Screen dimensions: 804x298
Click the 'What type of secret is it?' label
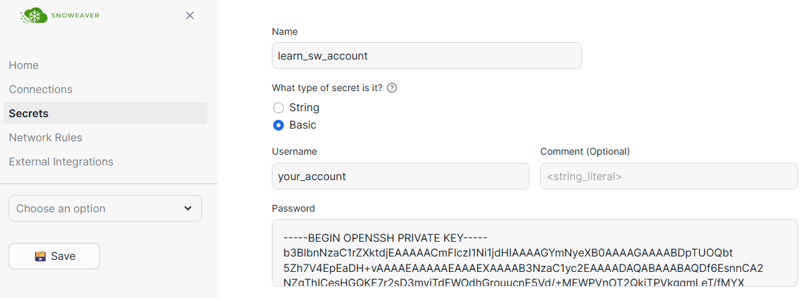pyautogui.click(x=327, y=88)
